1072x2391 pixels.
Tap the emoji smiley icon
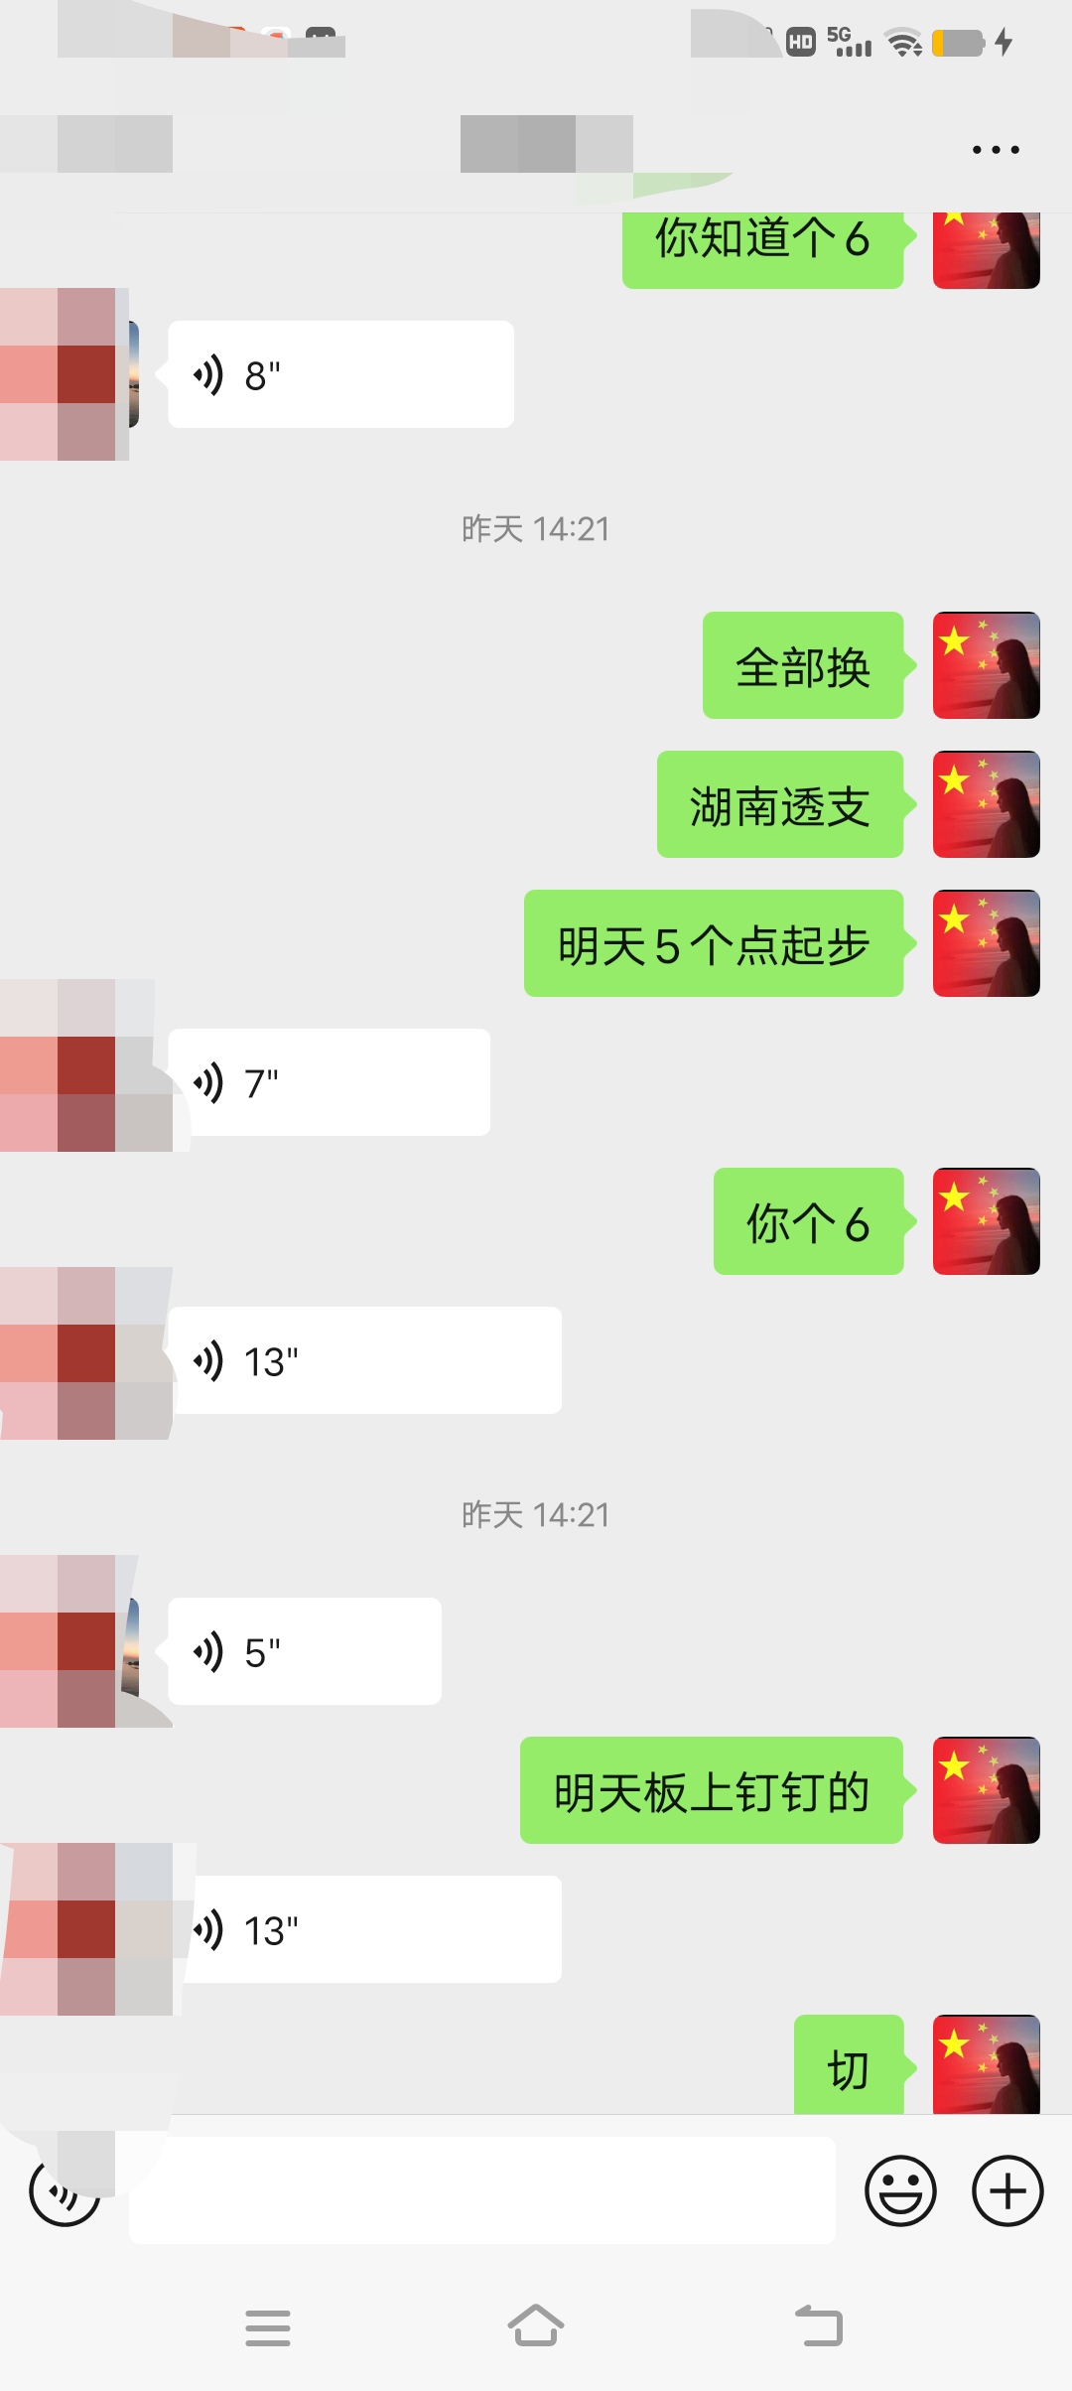point(900,2189)
